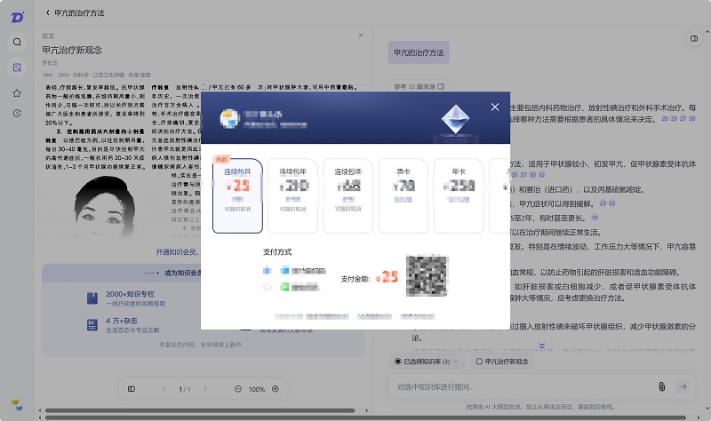The width and height of the screenshot is (711, 421).
Task: Click the PDF tag under paper author
Action: tap(48, 75)
